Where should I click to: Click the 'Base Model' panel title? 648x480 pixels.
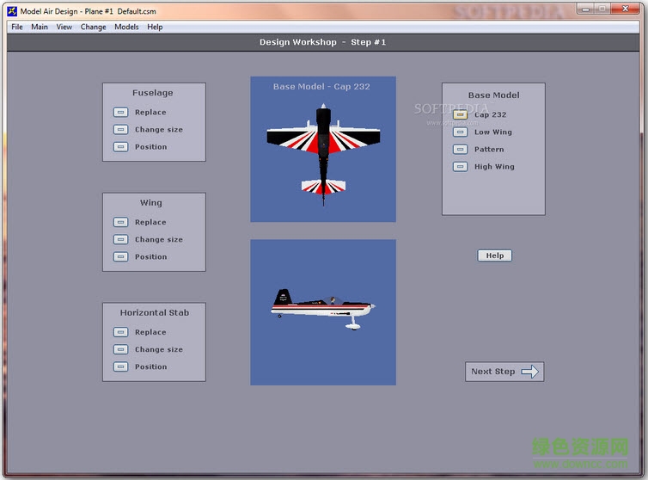[x=494, y=95]
